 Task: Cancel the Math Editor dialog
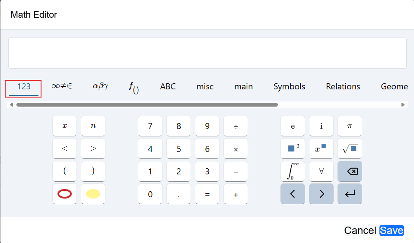pos(360,230)
